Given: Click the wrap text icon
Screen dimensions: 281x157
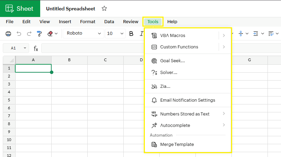Looking at the screenshot, I should 271,34.
